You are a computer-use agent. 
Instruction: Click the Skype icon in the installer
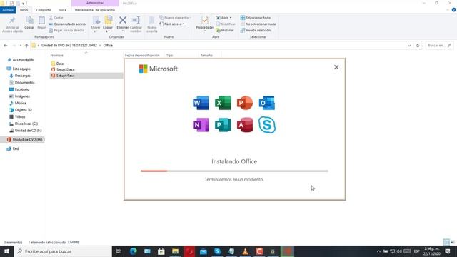click(267, 125)
